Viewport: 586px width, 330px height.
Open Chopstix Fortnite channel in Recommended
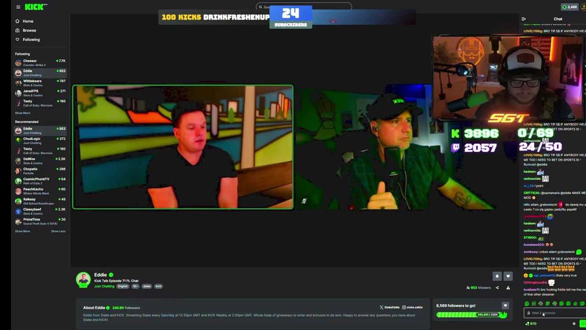click(x=40, y=171)
